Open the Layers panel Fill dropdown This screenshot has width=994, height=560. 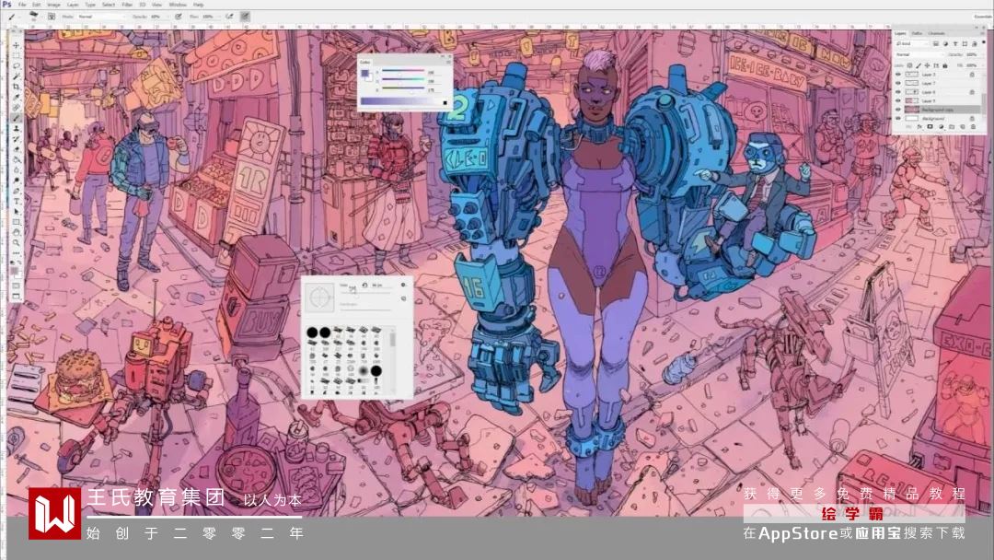(983, 65)
